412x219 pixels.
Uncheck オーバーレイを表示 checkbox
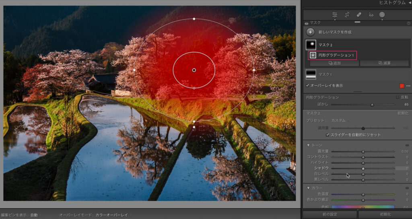coord(308,86)
